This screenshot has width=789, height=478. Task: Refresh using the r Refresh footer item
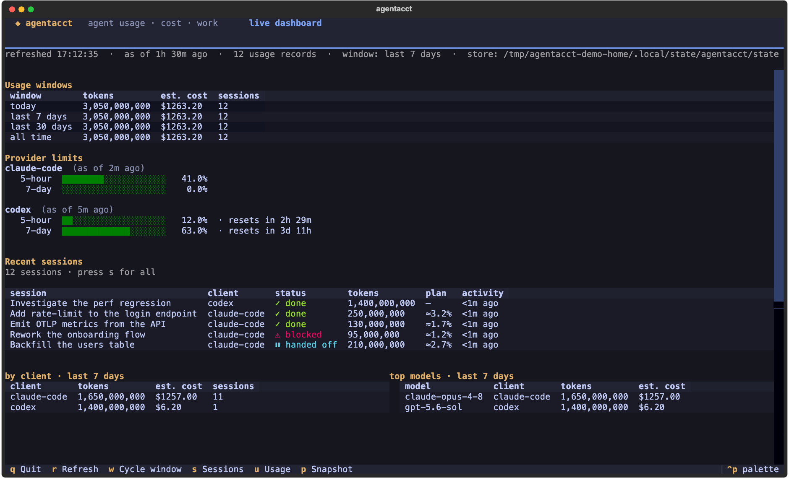[x=75, y=469]
